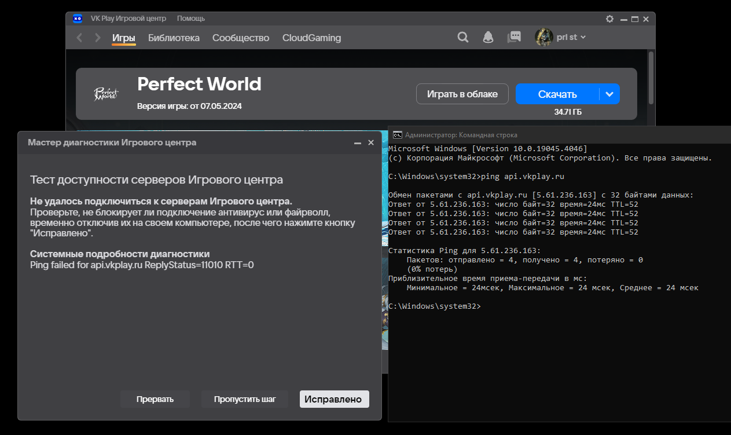Switch to the Библиотека tab

174,38
